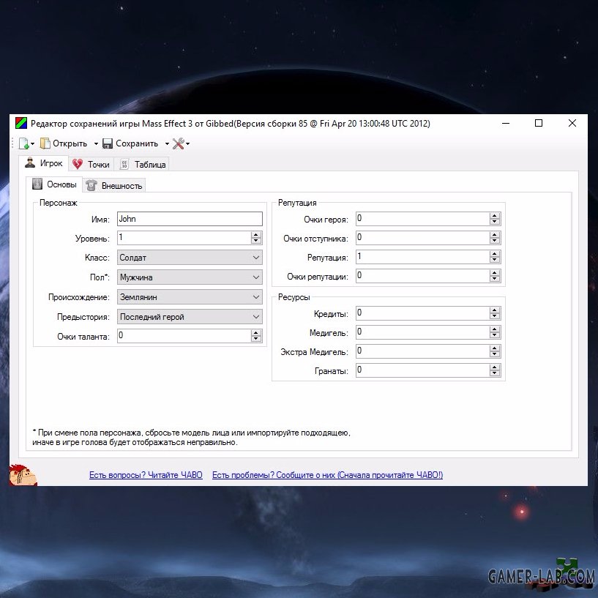Switch to the Таблица tab
The image size is (598, 598).
142,165
